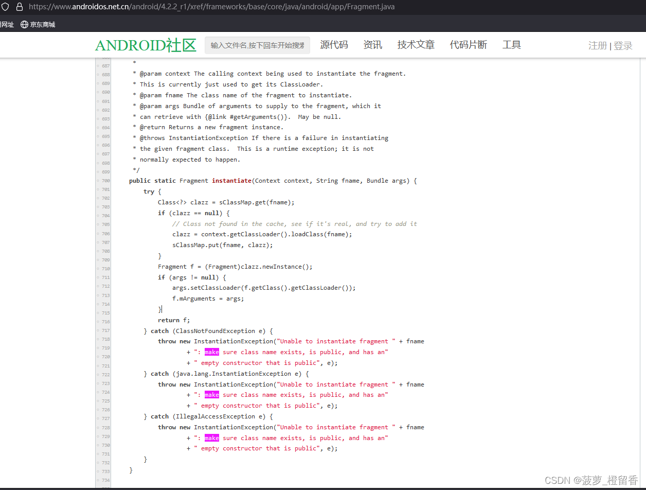The height and width of the screenshot is (490, 646).
Task: Open the 源代码 menu
Action: pos(334,45)
